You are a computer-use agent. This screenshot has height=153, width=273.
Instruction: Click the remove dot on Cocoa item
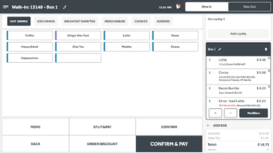point(269,71)
